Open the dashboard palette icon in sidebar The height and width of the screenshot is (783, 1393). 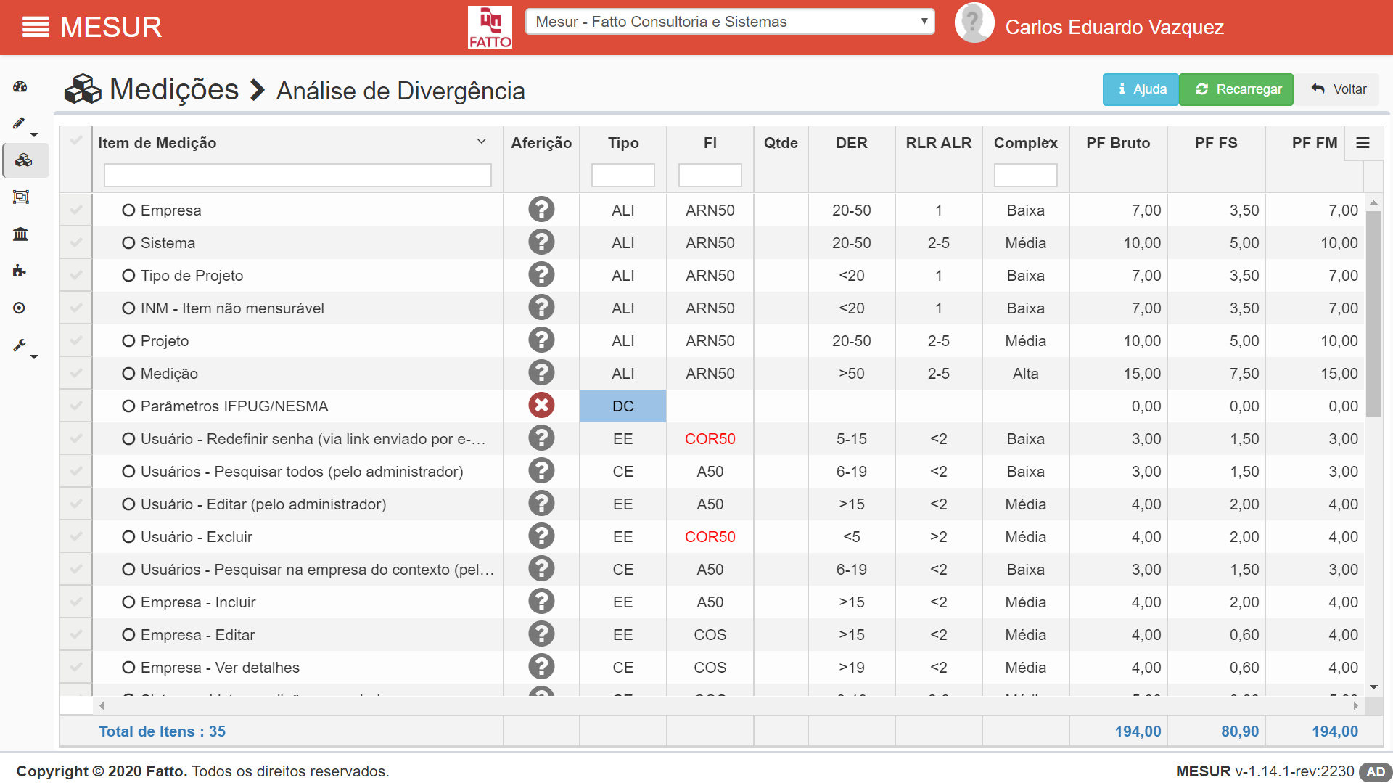20,87
